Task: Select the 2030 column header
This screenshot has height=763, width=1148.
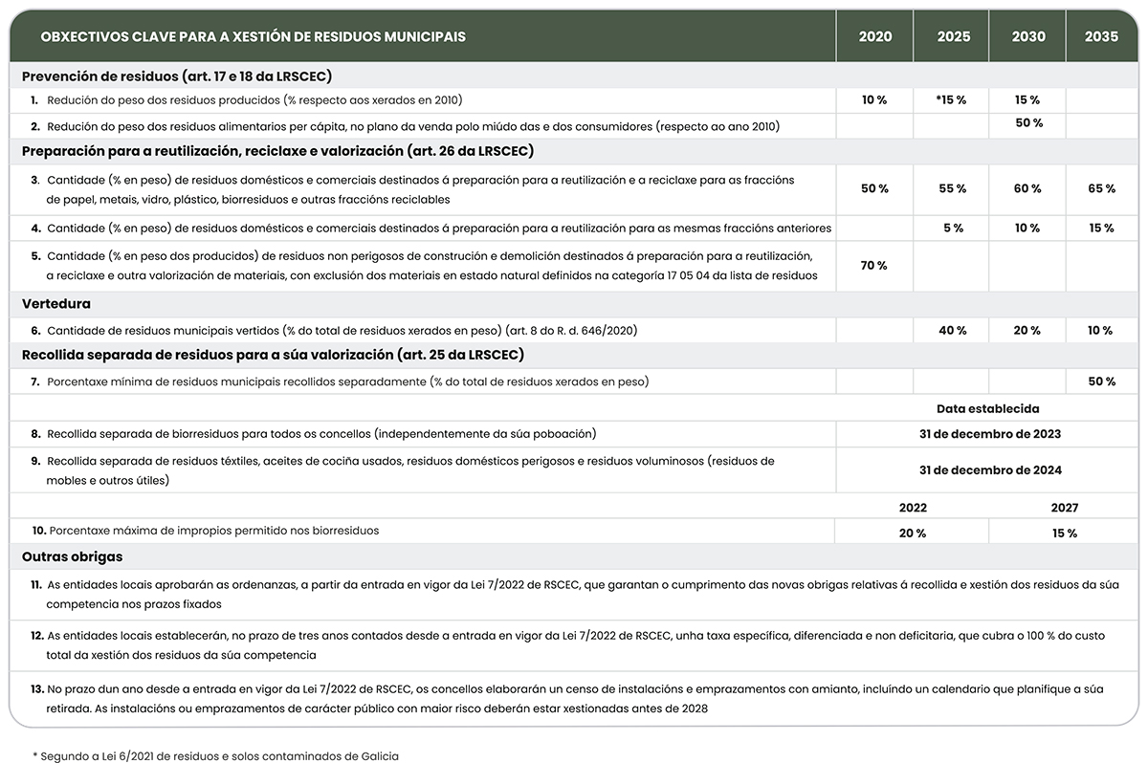Action: pos(1027,36)
